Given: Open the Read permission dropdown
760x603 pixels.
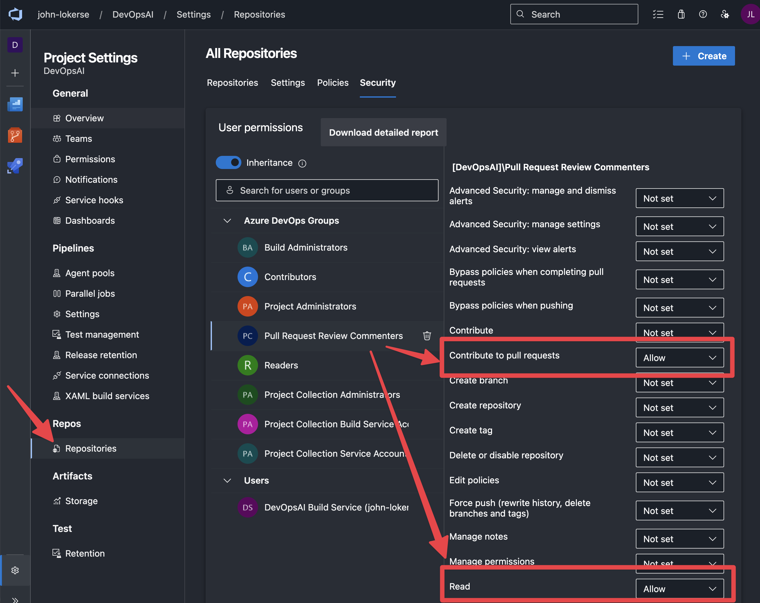Looking at the screenshot, I should [x=679, y=589].
